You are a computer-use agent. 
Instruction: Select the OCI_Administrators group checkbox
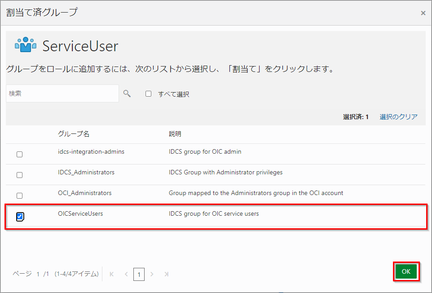[x=19, y=195]
